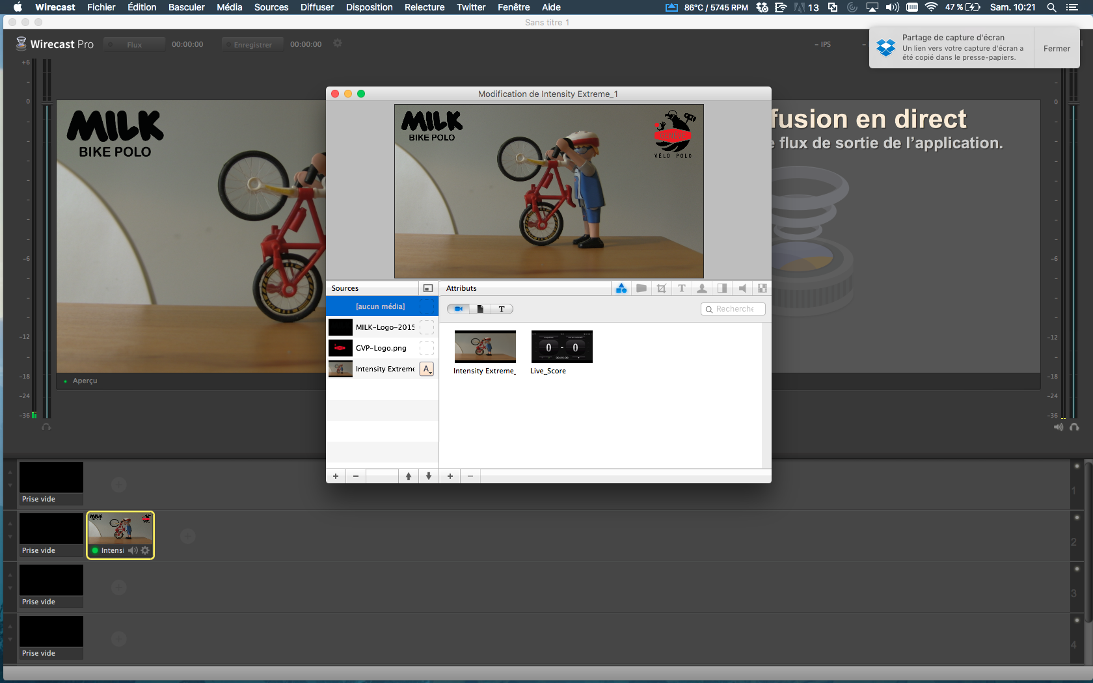The height and width of the screenshot is (683, 1093).
Task: Add a new source with plus button
Action: tap(336, 476)
